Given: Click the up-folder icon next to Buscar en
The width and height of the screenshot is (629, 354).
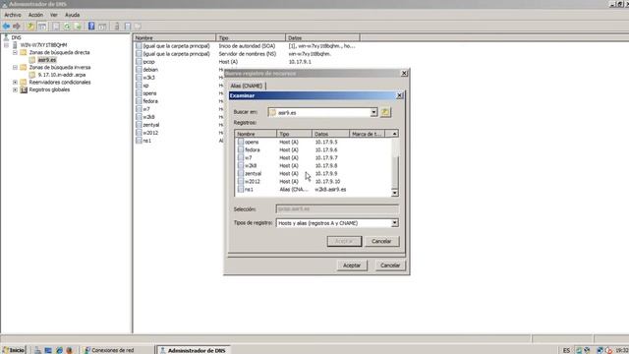Looking at the screenshot, I should [x=385, y=112].
